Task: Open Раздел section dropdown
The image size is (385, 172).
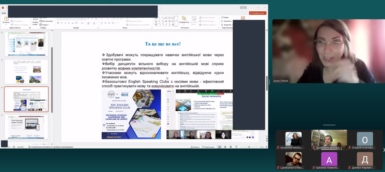Action: coord(44,25)
